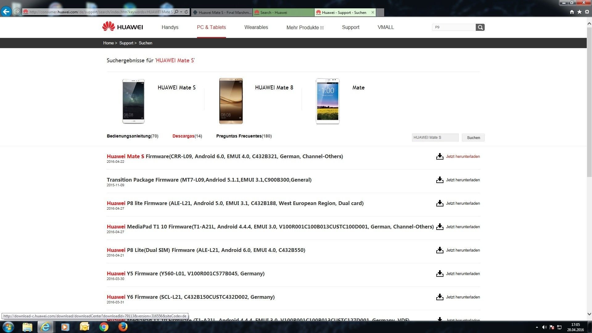Open the address bar autocomplete dropdown arrow
The image size is (592, 333).
coord(181,12)
